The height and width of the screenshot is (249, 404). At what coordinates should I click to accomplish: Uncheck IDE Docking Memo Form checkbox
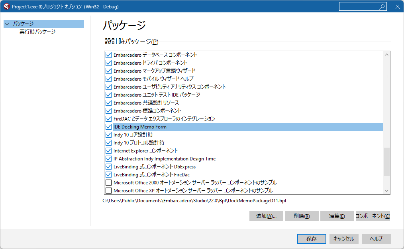[108, 127]
